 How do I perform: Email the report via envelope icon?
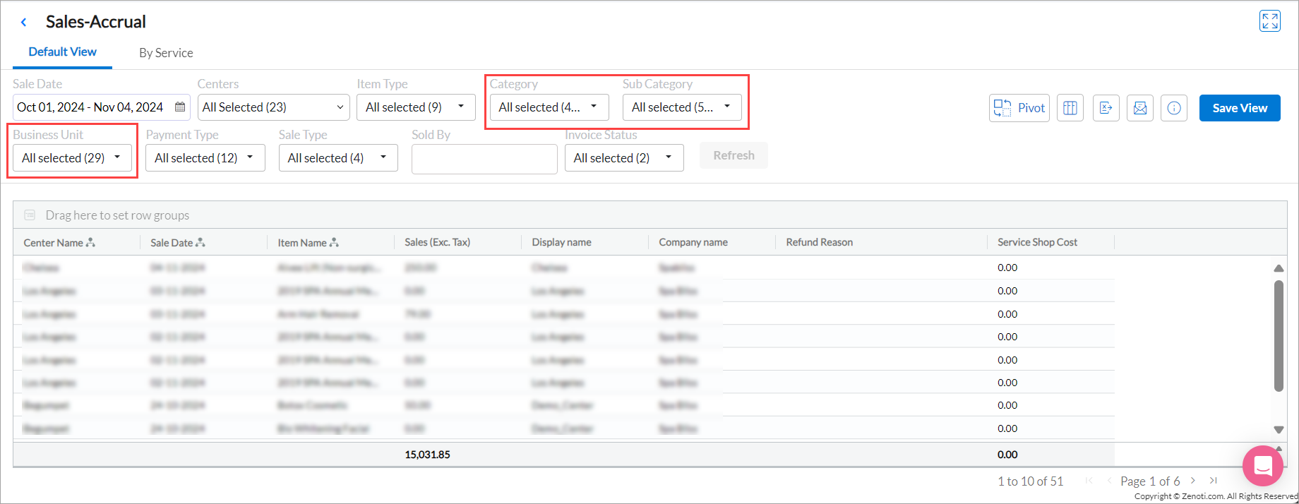pos(1139,108)
